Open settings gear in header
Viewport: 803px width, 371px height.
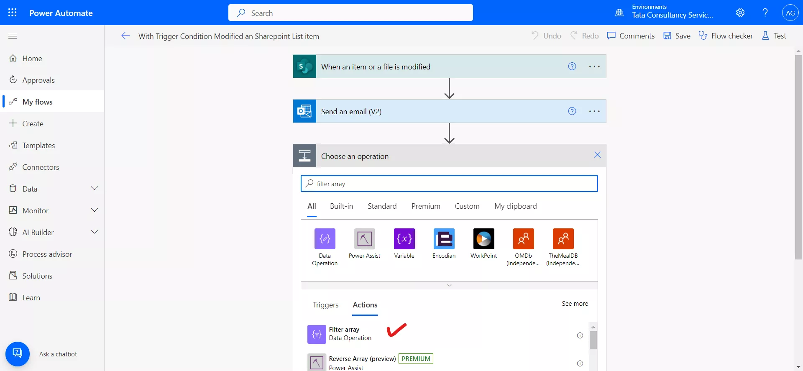[x=740, y=13]
